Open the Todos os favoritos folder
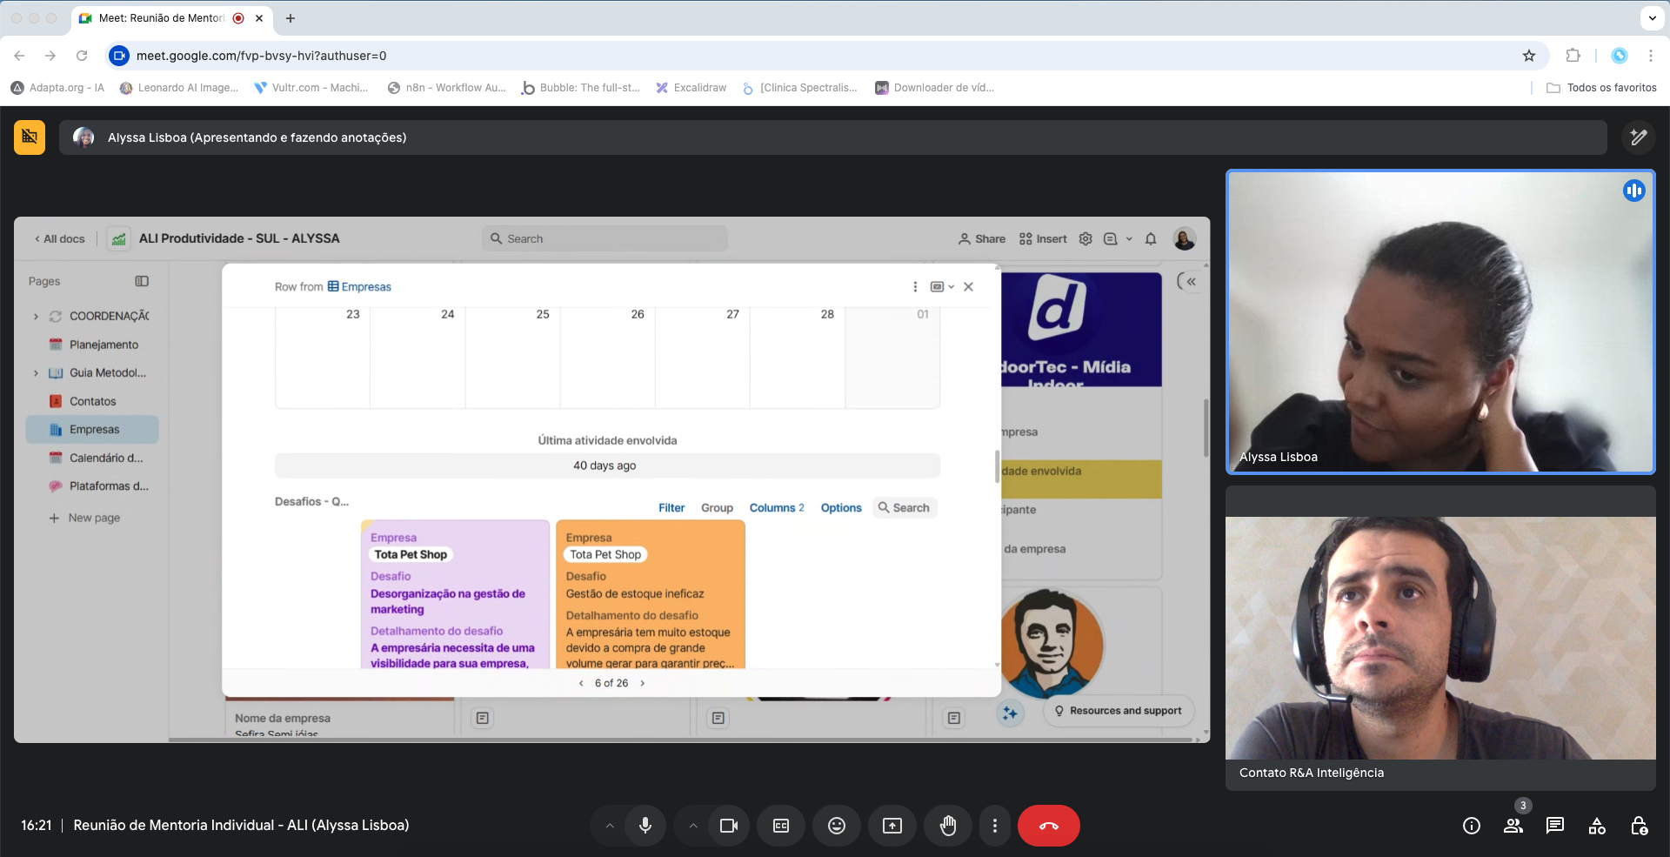This screenshot has height=857, width=1670. 1601,88
